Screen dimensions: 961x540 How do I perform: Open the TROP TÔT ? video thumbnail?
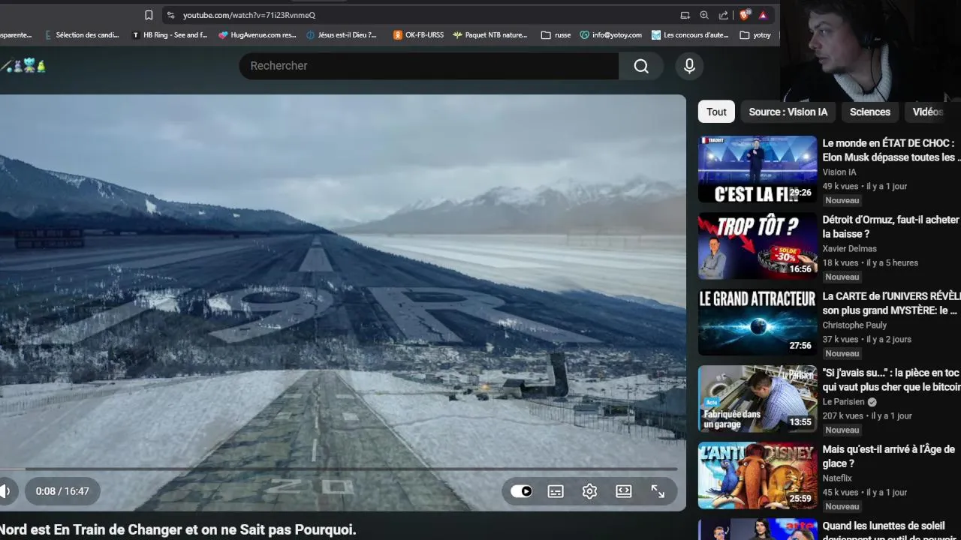[x=758, y=245]
